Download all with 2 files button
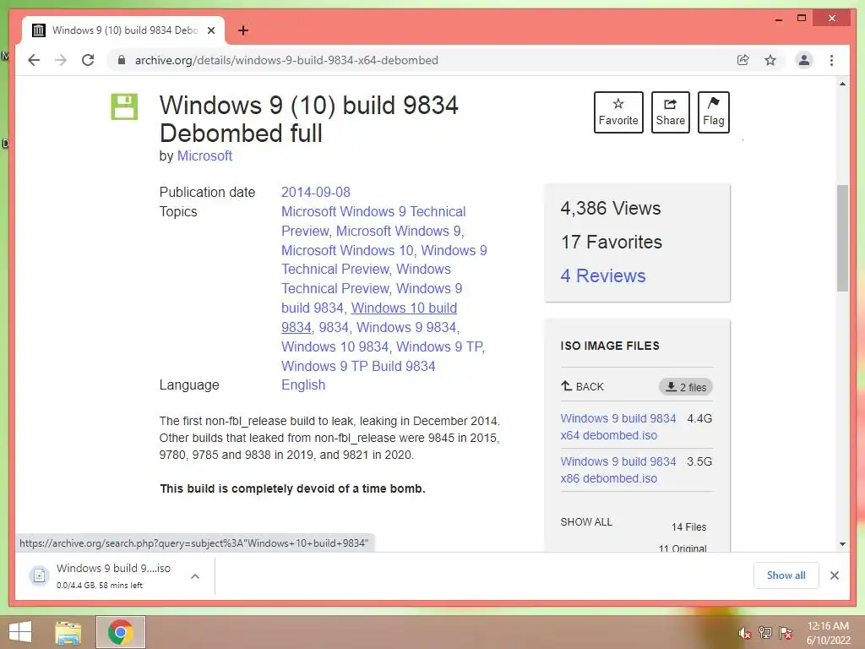Viewport: 865px width, 649px height. [686, 387]
